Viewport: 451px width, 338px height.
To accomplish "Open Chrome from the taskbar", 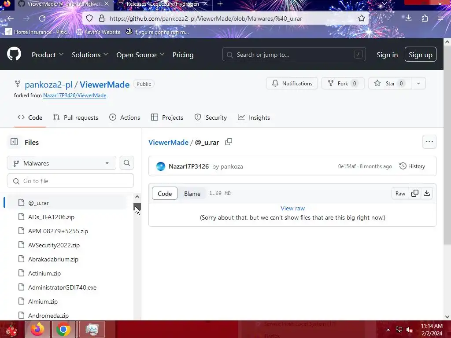I will [63, 329].
